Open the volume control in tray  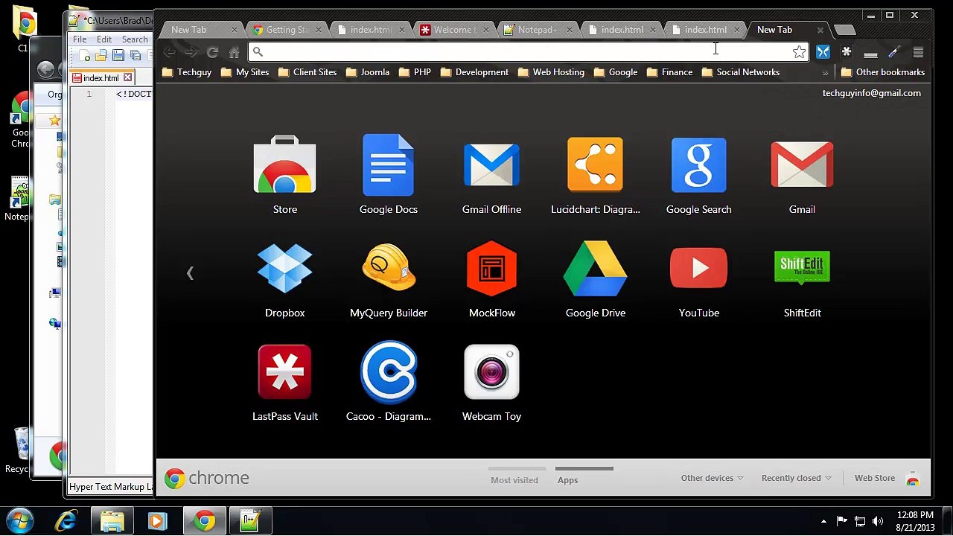pyautogui.click(x=878, y=521)
